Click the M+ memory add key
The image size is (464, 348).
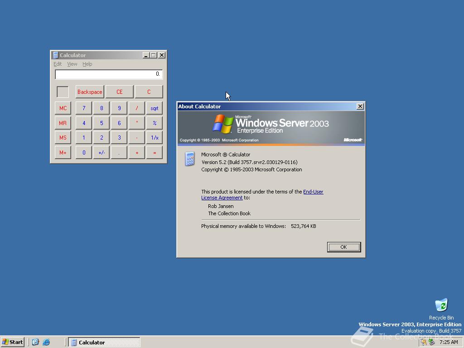click(x=63, y=153)
